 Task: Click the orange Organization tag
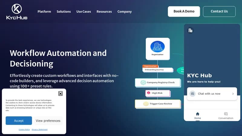click(x=150, y=66)
